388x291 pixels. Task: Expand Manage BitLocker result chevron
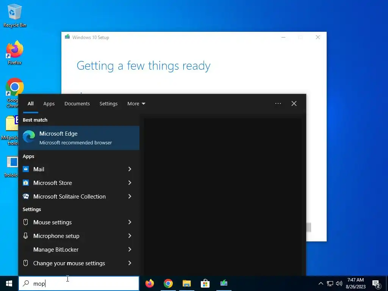[130, 249]
